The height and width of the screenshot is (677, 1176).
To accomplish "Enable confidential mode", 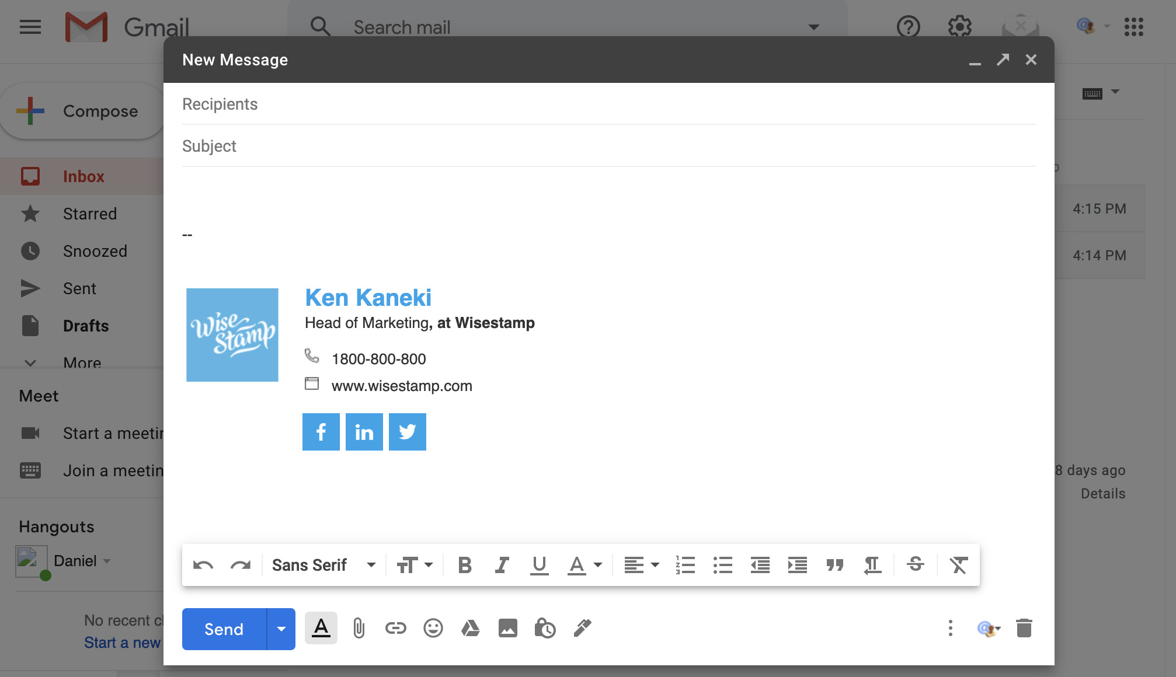I will pos(545,629).
